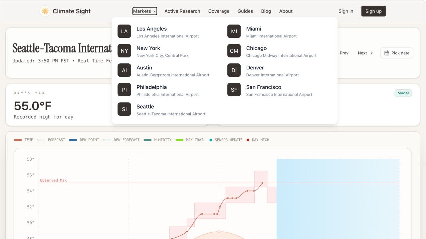Click the NY New York badge icon
The width and height of the screenshot is (426, 239).
(124, 51)
